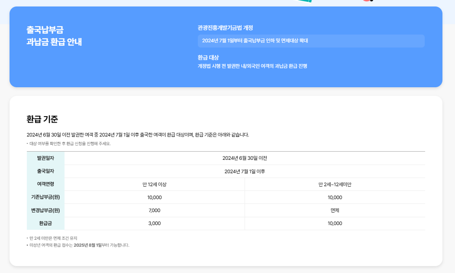The image size is (455, 273).
Task: Click the note 대상 여부를 확인한 후 환급 신청
Action: click(x=70, y=143)
